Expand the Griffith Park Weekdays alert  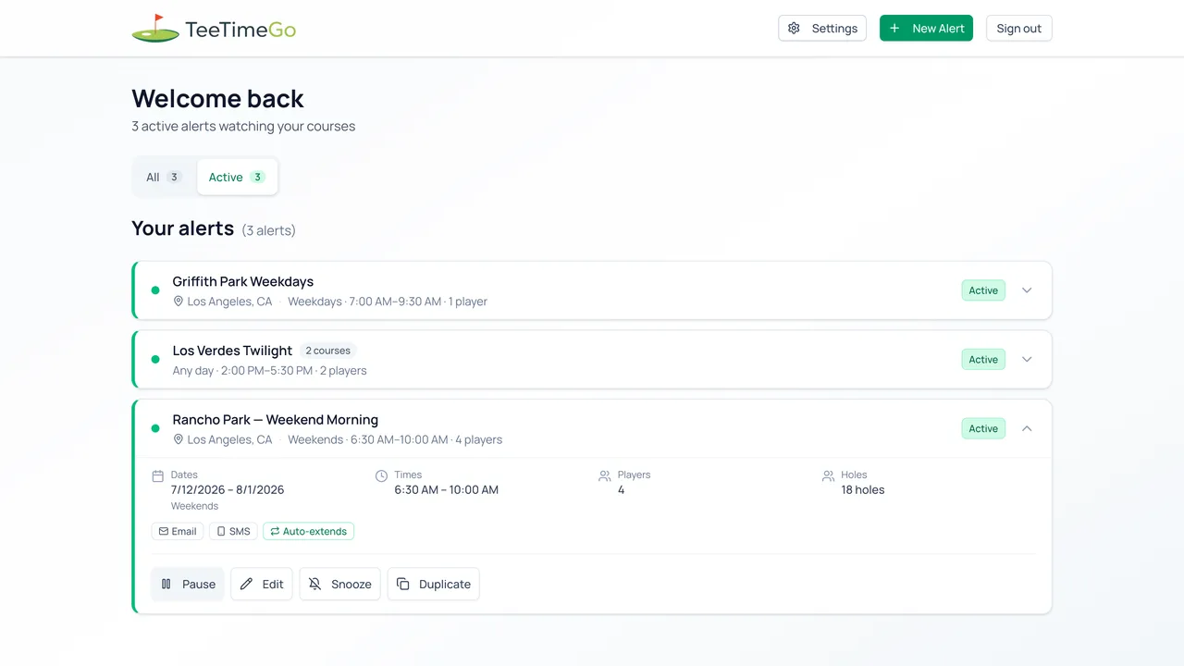click(1027, 290)
